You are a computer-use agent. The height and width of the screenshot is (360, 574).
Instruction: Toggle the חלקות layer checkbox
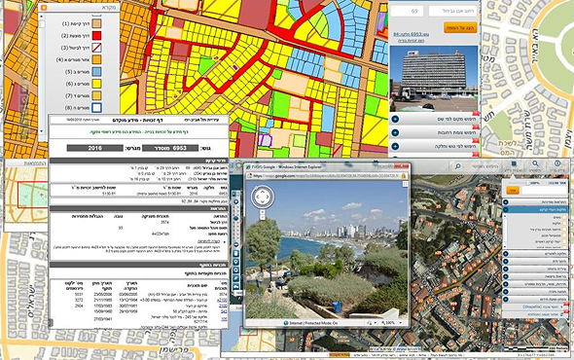564,224
